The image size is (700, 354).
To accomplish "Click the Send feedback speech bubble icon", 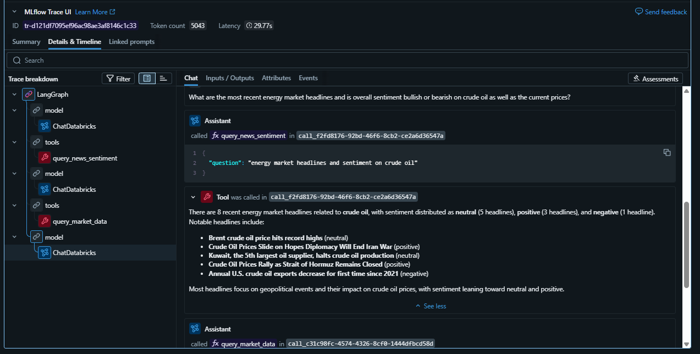I will click(638, 12).
